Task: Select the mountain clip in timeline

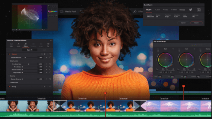Action: [179, 106]
